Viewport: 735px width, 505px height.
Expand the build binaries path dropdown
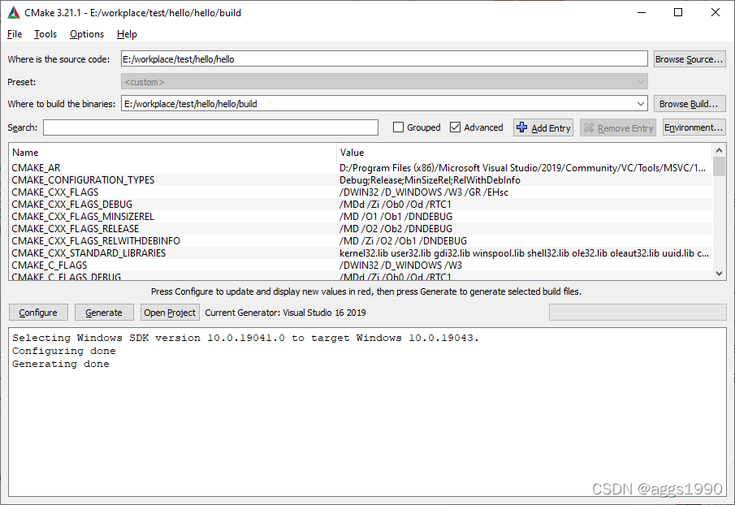(640, 104)
